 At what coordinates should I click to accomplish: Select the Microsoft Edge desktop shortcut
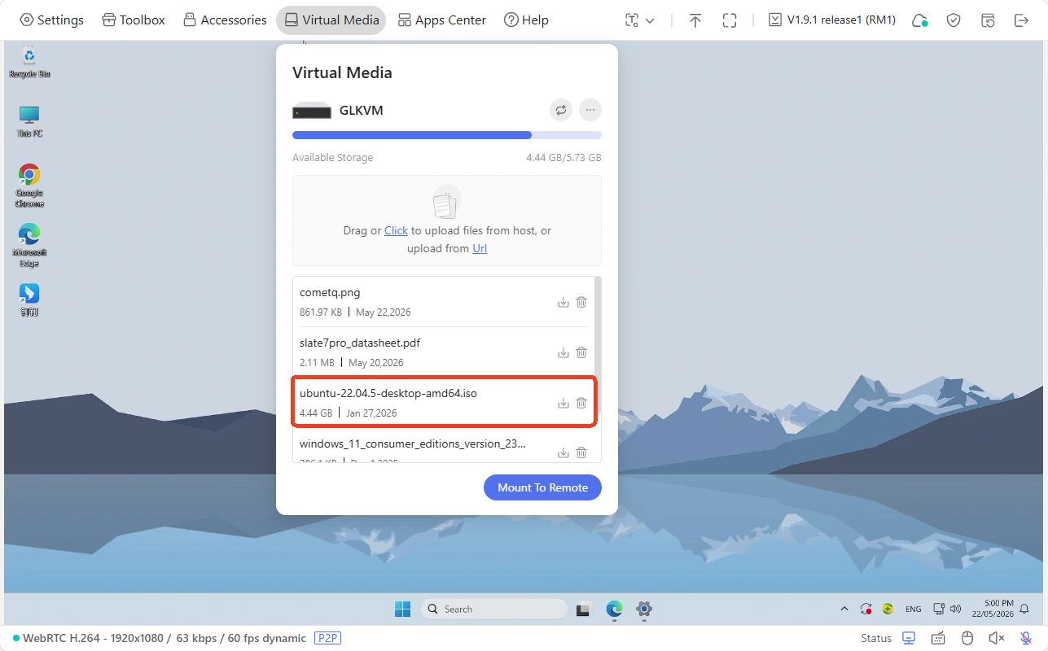tap(29, 245)
